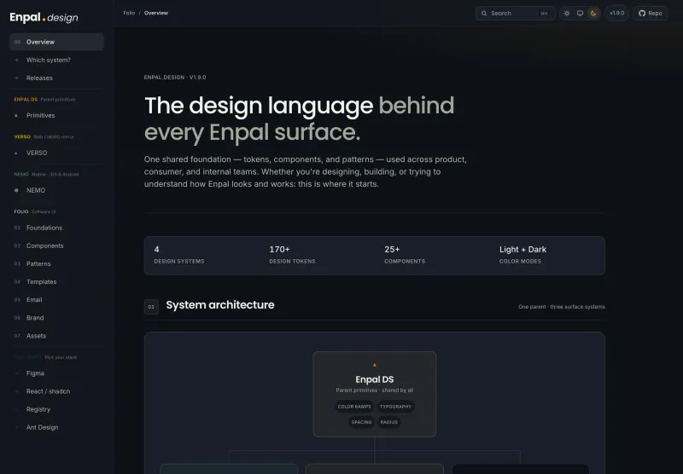683x474 pixels.
Task: Click the 01 section number badge
Action: coord(151,307)
